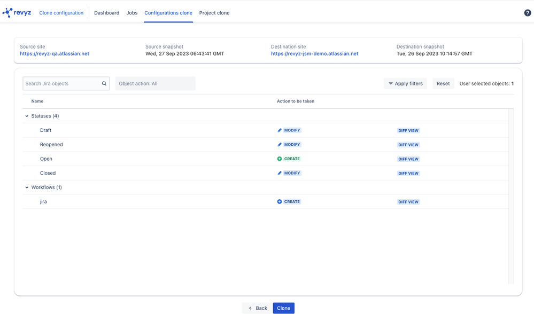
Task: Open DIFF VIEW for the Open status
Action: [408, 159]
